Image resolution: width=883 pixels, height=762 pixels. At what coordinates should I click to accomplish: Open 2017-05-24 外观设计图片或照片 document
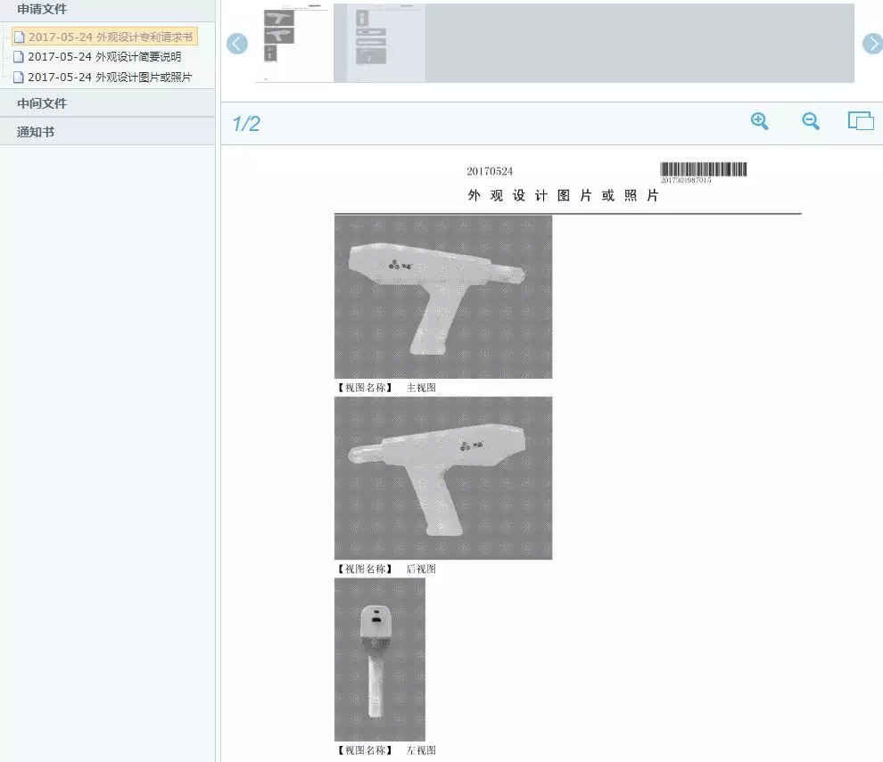coord(110,78)
